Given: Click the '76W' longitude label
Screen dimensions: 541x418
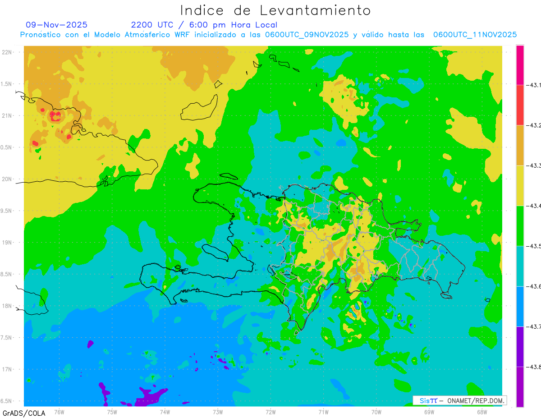Looking at the screenshot, I should [59, 412].
